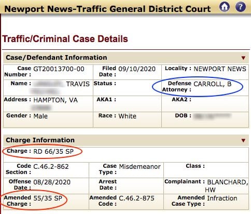This screenshot has height=214, width=251.
Task: Select the charge text RD 66/35 SP
Action: pos(53,152)
